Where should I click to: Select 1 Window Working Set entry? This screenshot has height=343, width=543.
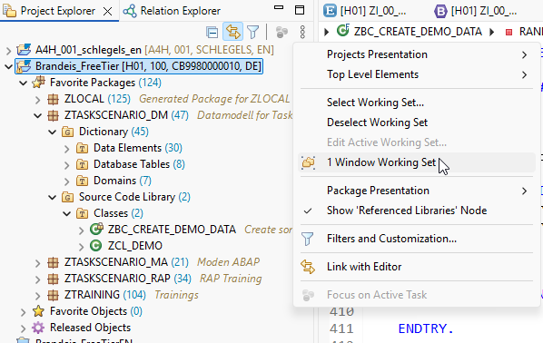point(416,162)
